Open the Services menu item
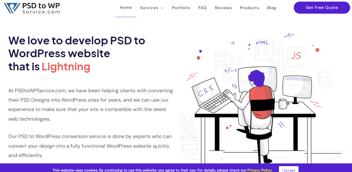The height and width of the screenshot is (172, 352). click(x=149, y=8)
